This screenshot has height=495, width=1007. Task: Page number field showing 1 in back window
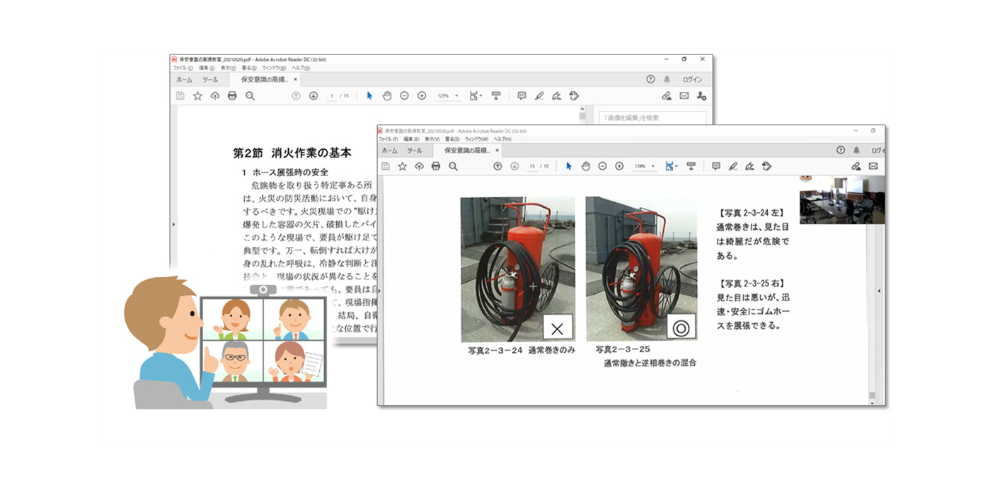point(332,95)
